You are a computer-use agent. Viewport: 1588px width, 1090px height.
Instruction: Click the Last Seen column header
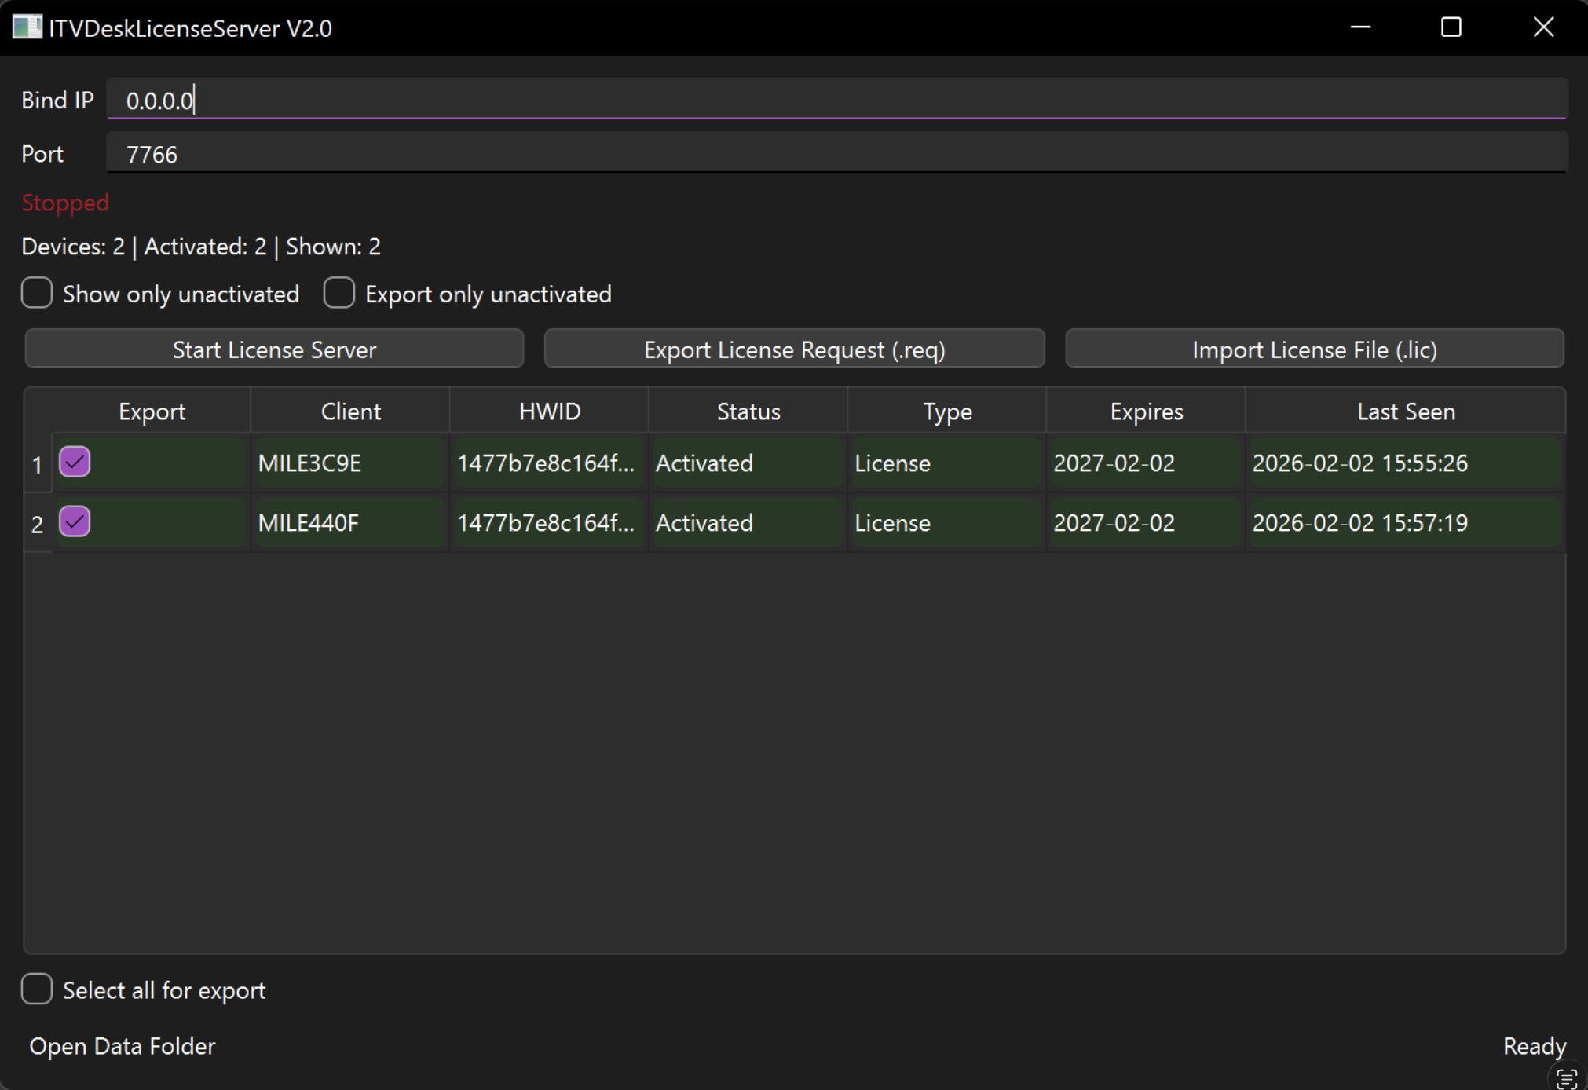click(1405, 411)
